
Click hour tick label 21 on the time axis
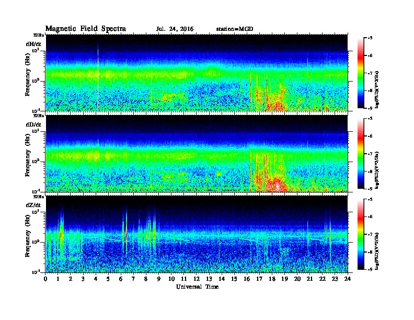point(309,279)
